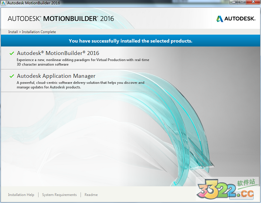Click the MotionBuilder description about Virtual Production
The height and width of the screenshot is (203, 261).
83,62
